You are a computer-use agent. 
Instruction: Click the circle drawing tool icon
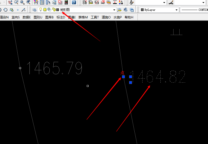(6, 10)
